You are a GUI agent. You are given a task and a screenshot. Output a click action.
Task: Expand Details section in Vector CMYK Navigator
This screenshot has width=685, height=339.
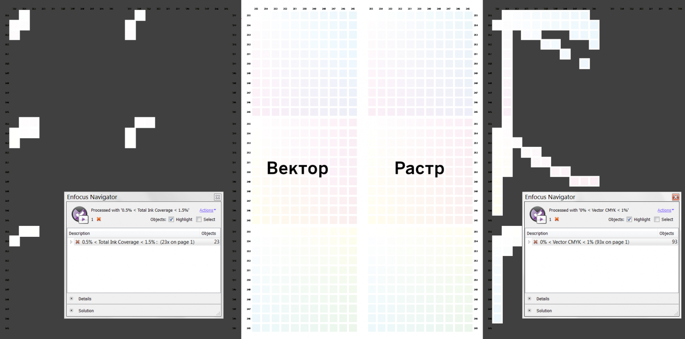530,299
